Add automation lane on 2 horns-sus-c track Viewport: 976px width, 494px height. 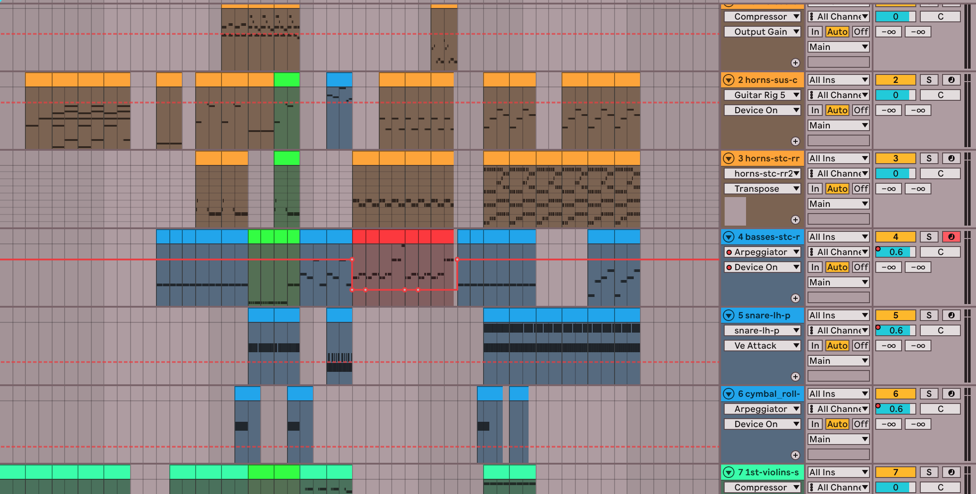click(795, 141)
